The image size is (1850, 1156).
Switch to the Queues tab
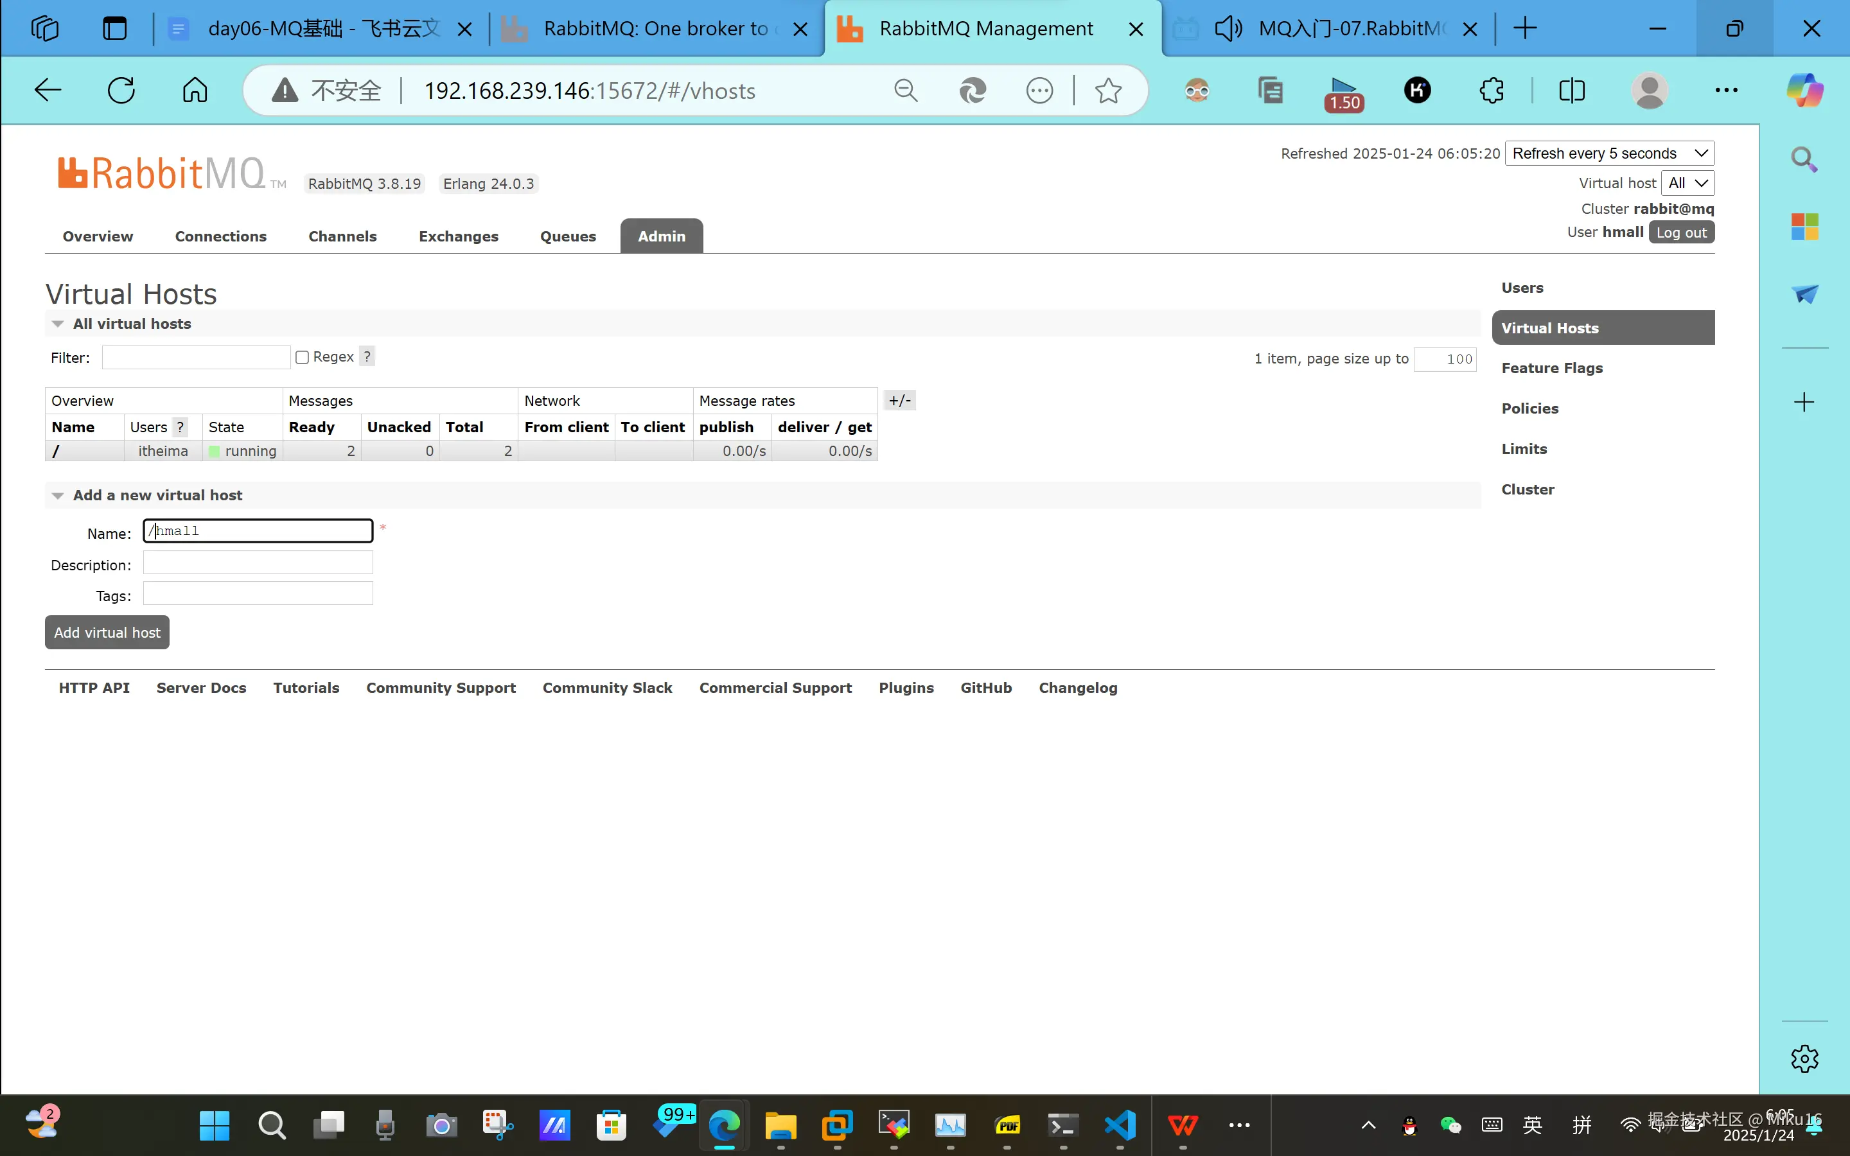tap(567, 236)
